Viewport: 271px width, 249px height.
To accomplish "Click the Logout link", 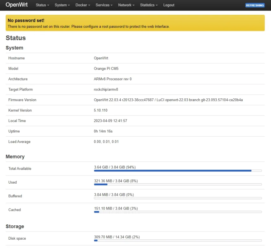I will click(x=169, y=5).
